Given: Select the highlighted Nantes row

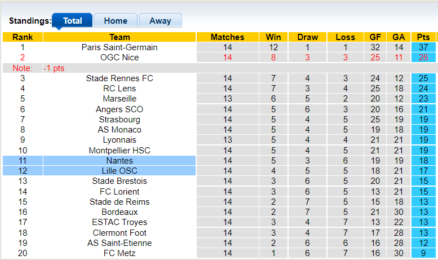Looking at the screenshot, I should (x=120, y=161).
